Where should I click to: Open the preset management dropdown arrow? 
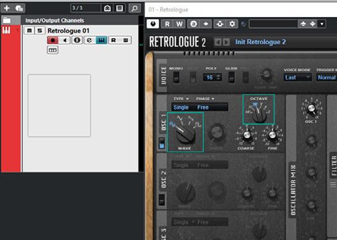[322, 24]
